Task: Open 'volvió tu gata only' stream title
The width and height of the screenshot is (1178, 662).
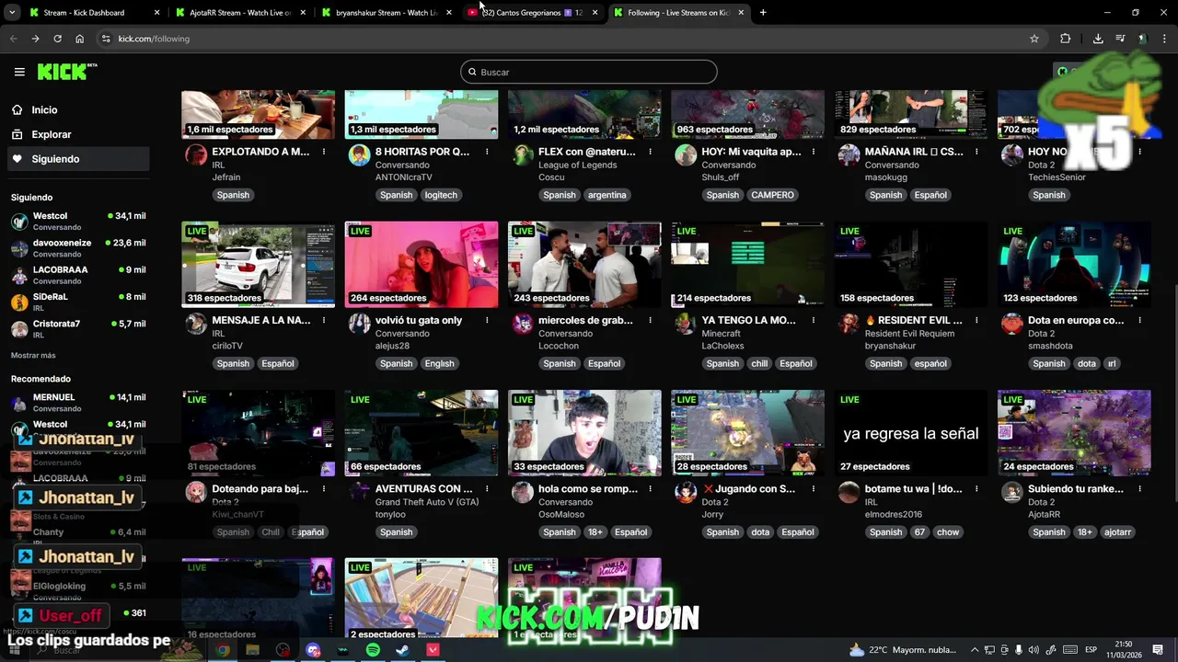Action: [419, 320]
